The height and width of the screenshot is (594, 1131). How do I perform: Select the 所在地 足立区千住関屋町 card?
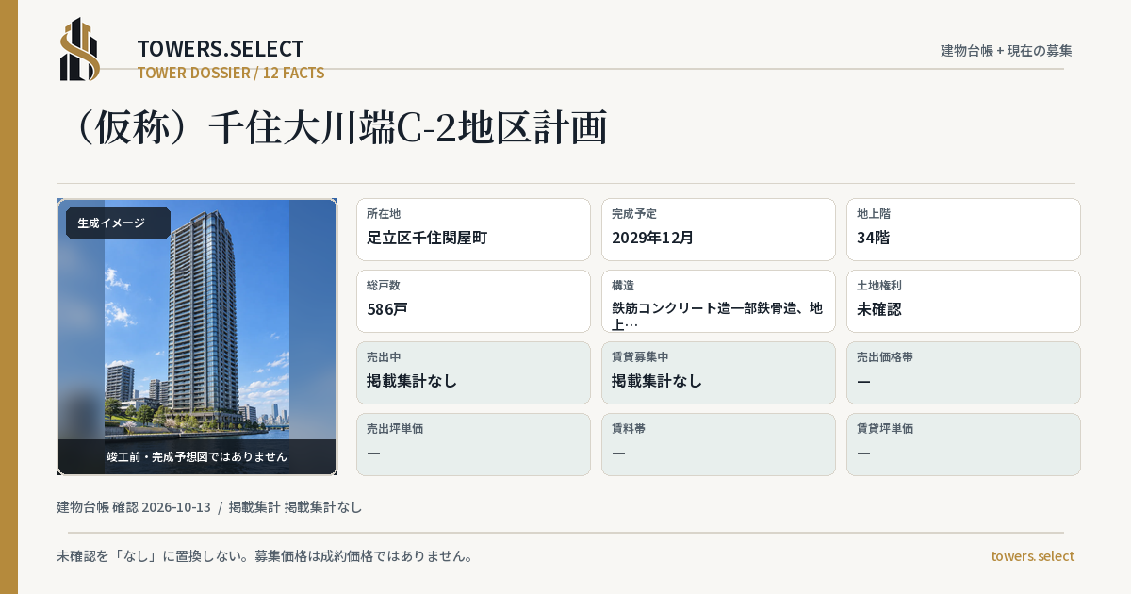[473, 229]
